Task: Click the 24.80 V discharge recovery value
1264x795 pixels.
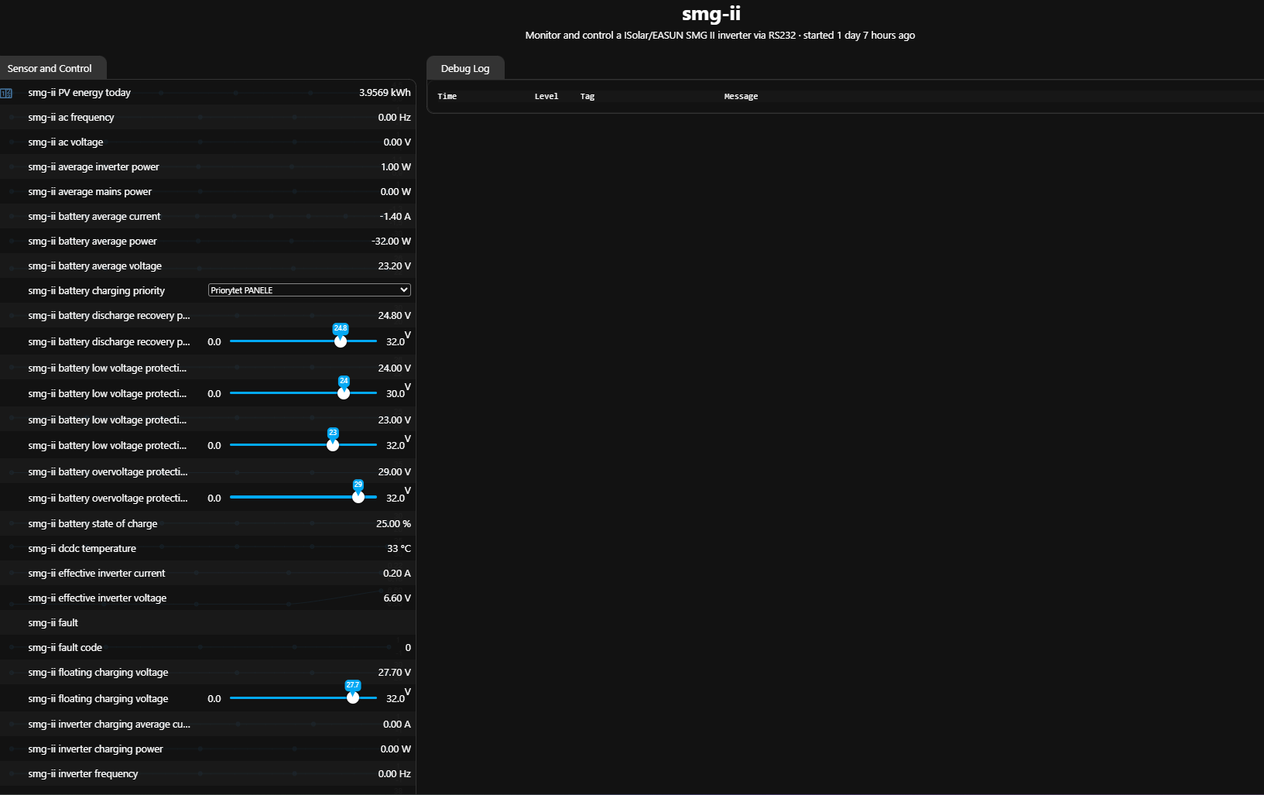Action: (x=394, y=316)
